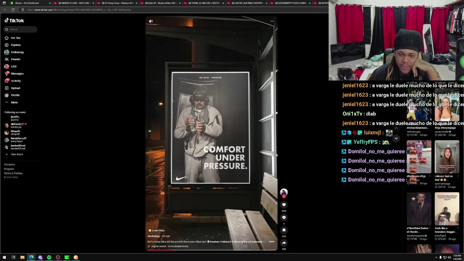This screenshot has height=261, width=464.
Task: Expand Terms & Policies footer section
Action: [13, 173]
